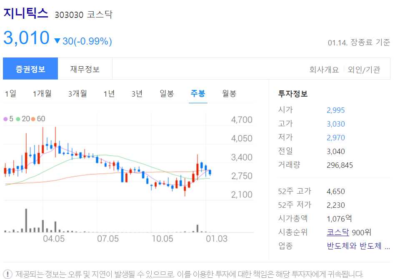This screenshot has height=279, width=395.
Task: Click the green 20-period moving average dot
Action: click(x=18, y=119)
